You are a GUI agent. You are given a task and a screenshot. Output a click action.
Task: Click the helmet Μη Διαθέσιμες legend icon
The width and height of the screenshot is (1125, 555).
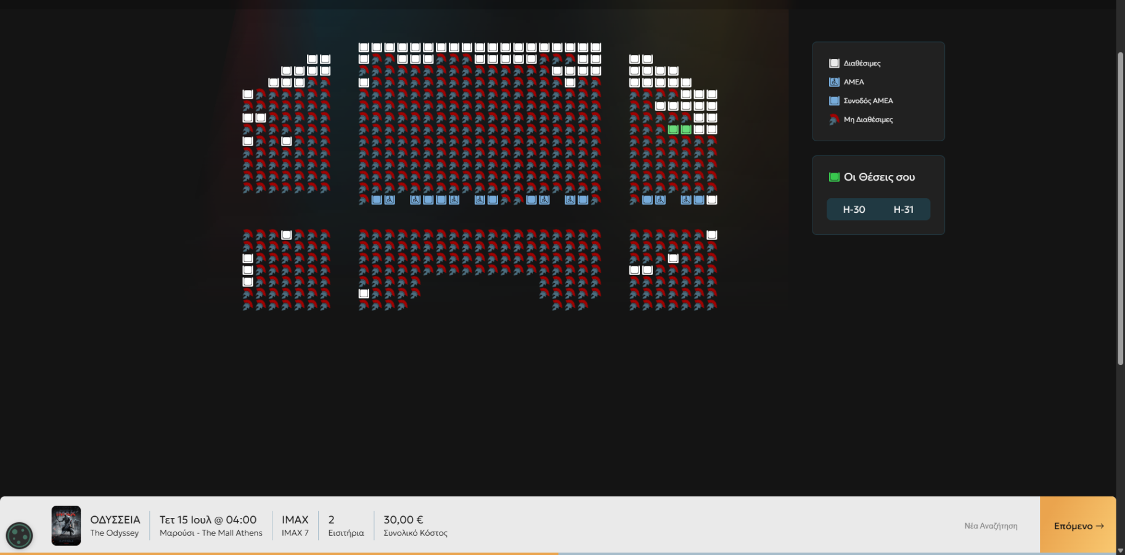[834, 120]
